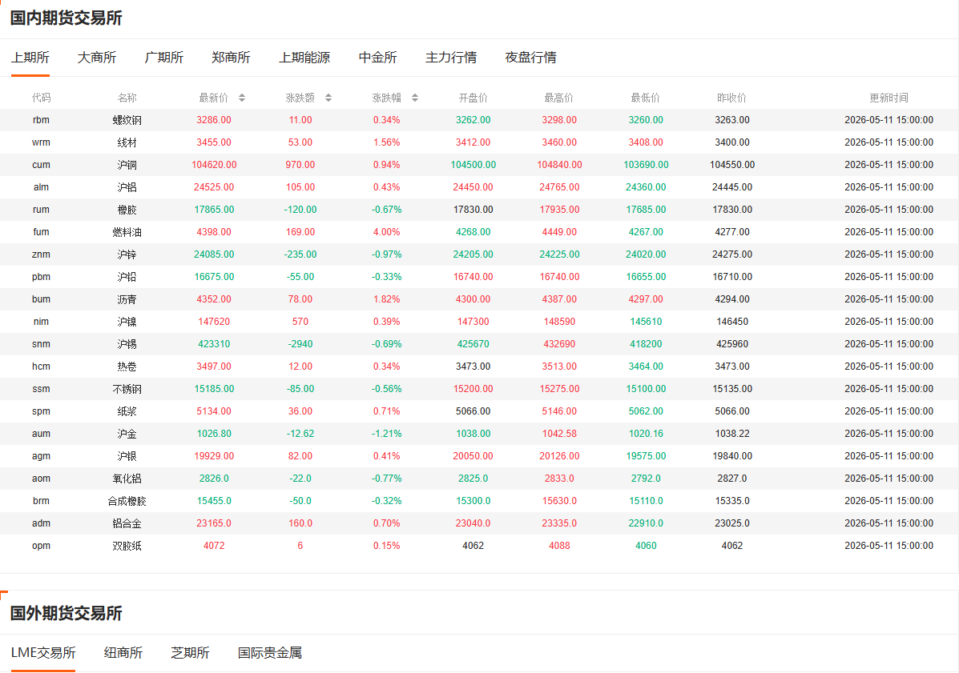Click the 19575.00 low price for 沪银
The height and width of the screenshot is (673, 959).
click(x=646, y=456)
